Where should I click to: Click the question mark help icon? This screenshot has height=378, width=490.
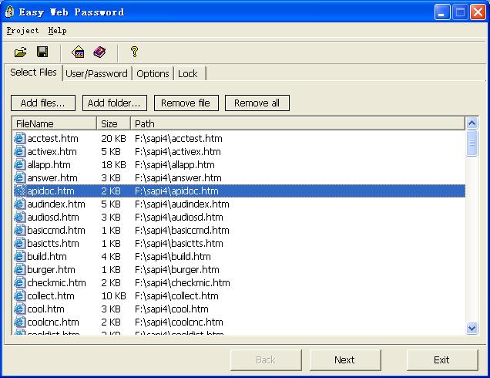point(134,52)
